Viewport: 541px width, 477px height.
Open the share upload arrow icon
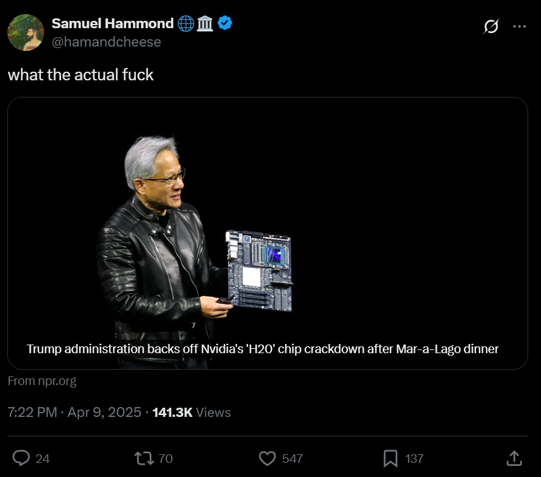point(514,459)
